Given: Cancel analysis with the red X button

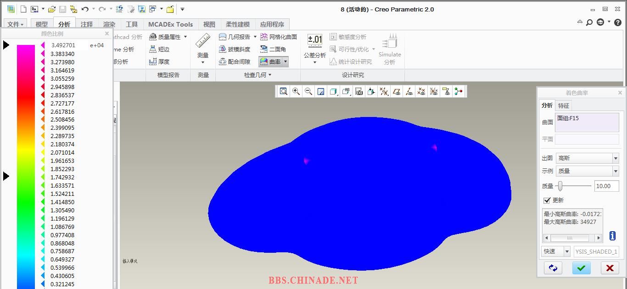Looking at the screenshot, I should [x=610, y=268].
